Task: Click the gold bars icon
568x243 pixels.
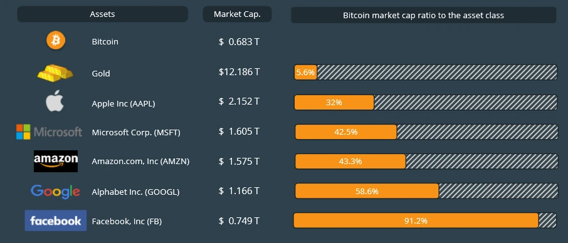Action: click(55, 73)
